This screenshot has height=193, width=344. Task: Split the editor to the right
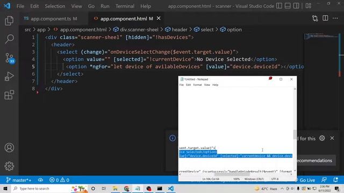[325, 18]
